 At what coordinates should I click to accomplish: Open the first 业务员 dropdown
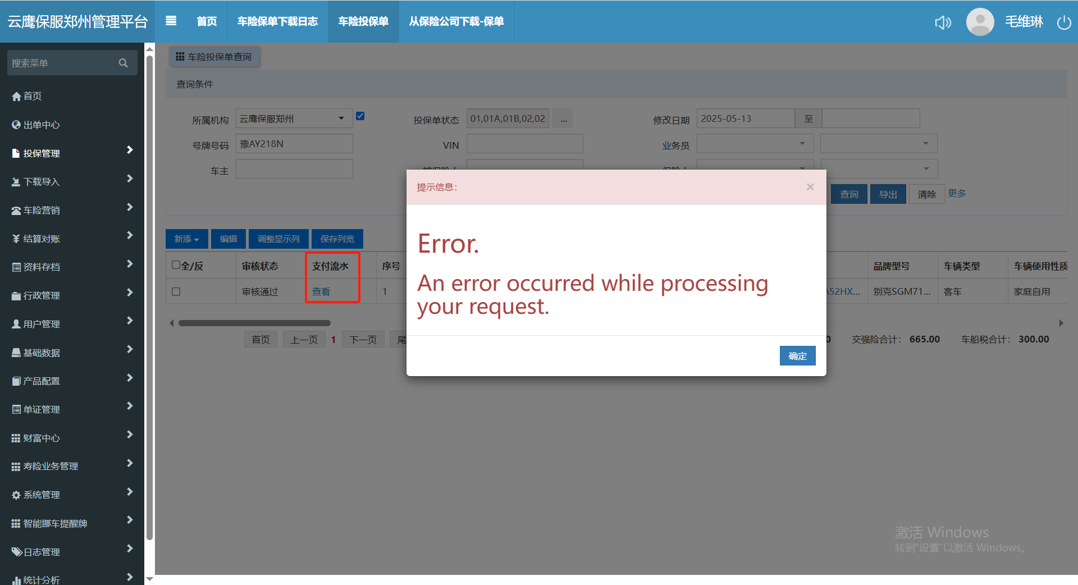[x=755, y=144]
